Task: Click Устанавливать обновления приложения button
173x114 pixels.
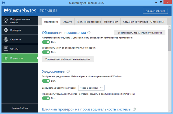Action: (x=68, y=59)
